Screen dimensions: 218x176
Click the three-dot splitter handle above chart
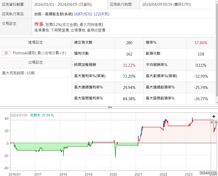(110, 107)
